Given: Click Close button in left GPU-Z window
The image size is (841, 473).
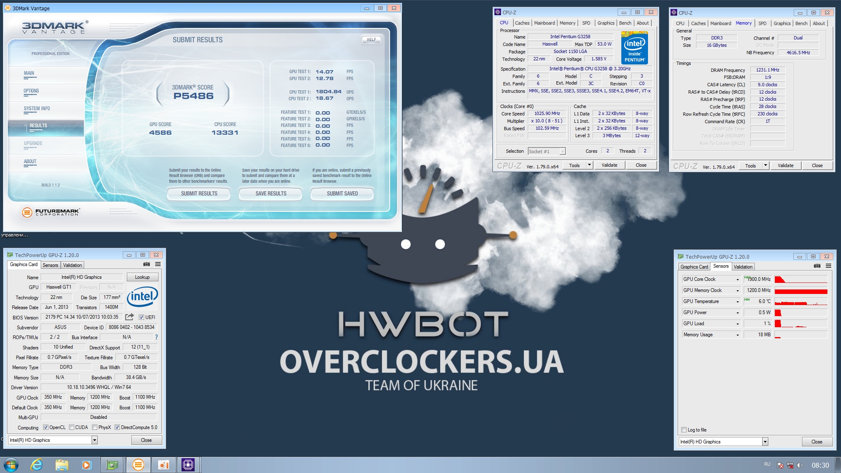Looking at the screenshot, I should [x=146, y=440].
